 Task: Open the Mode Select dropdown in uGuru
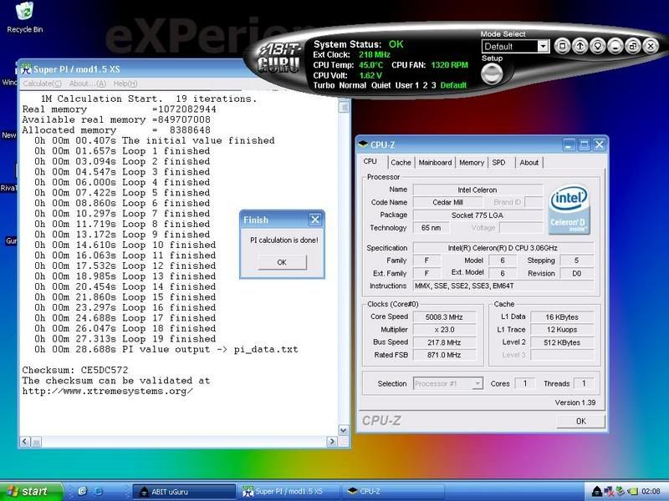pyautogui.click(x=543, y=46)
